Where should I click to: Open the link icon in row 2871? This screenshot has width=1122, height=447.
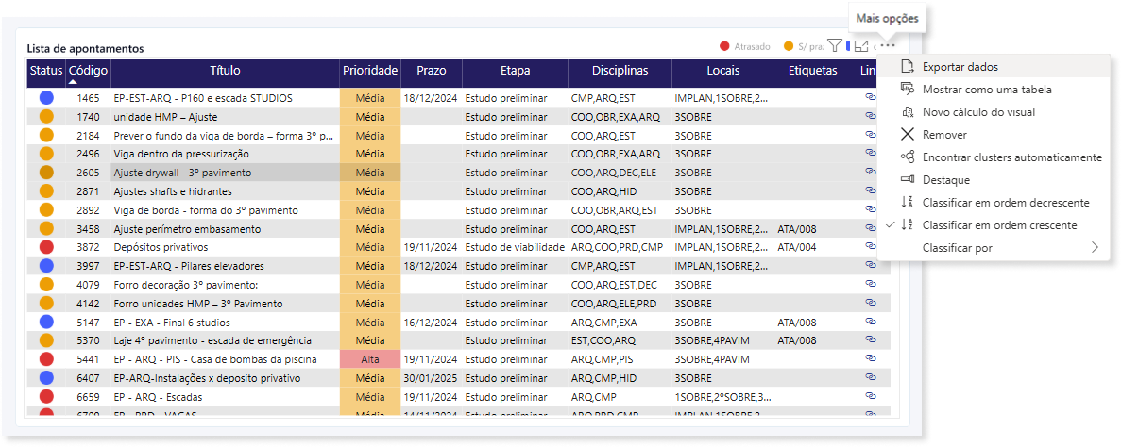click(870, 190)
